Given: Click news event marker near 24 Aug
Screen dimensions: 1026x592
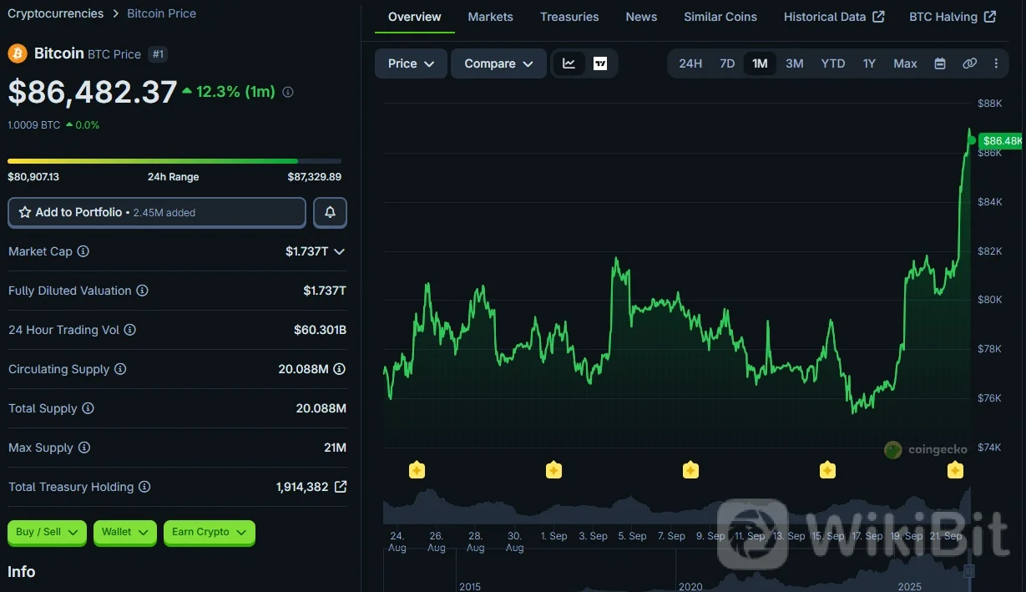Looking at the screenshot, I should point(417,470).
